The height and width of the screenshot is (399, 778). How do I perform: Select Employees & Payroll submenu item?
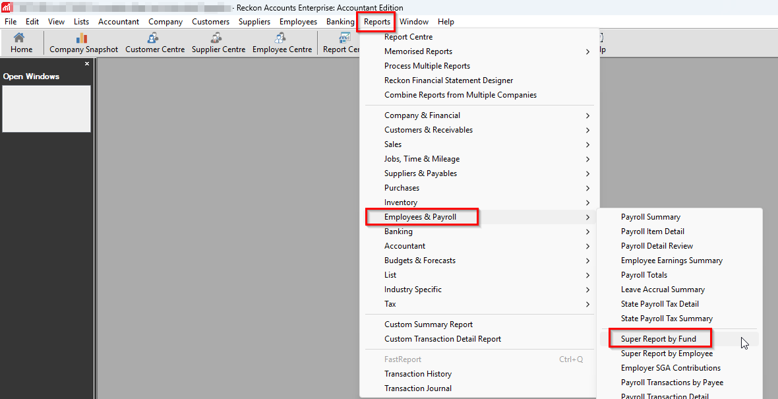pos(479,217)
